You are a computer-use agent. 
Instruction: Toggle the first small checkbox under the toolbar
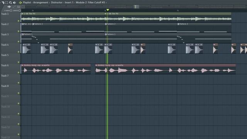tap(11, 10)
